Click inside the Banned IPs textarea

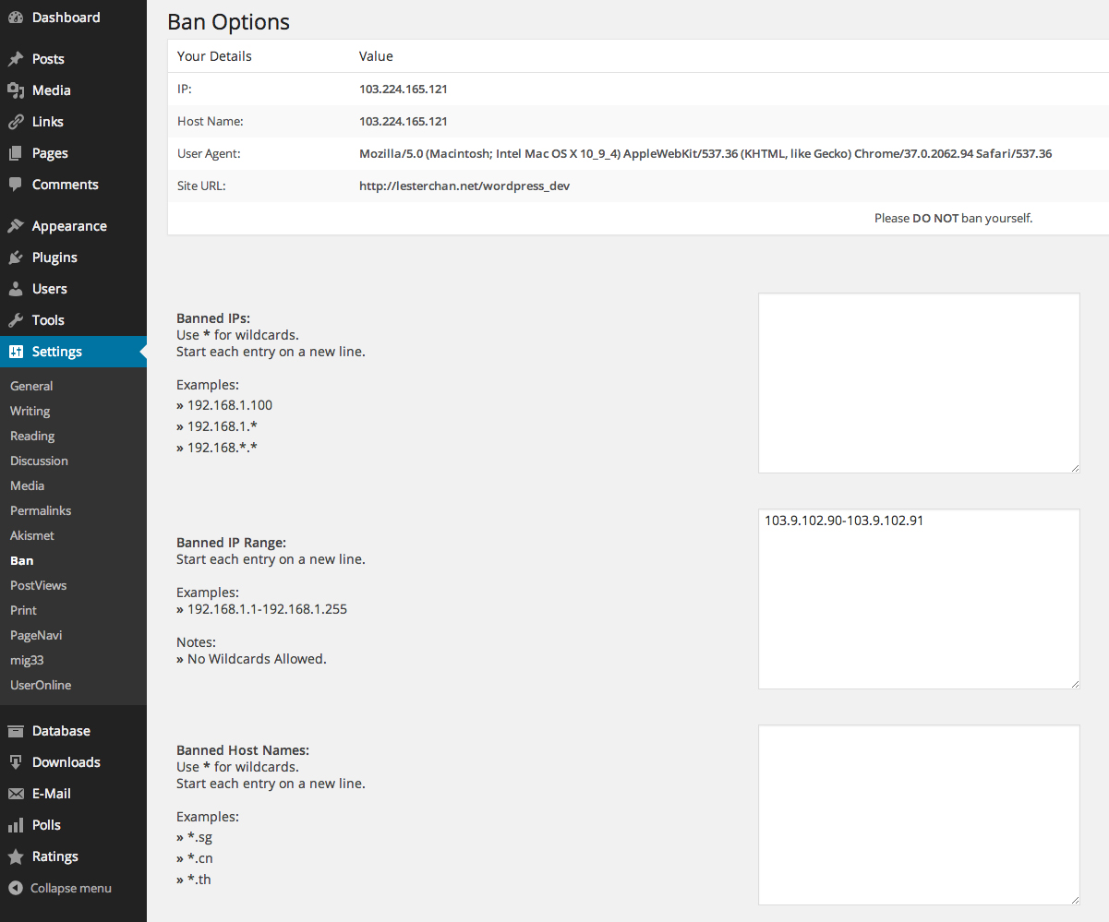pyautogui.click(x=919, y=383)
